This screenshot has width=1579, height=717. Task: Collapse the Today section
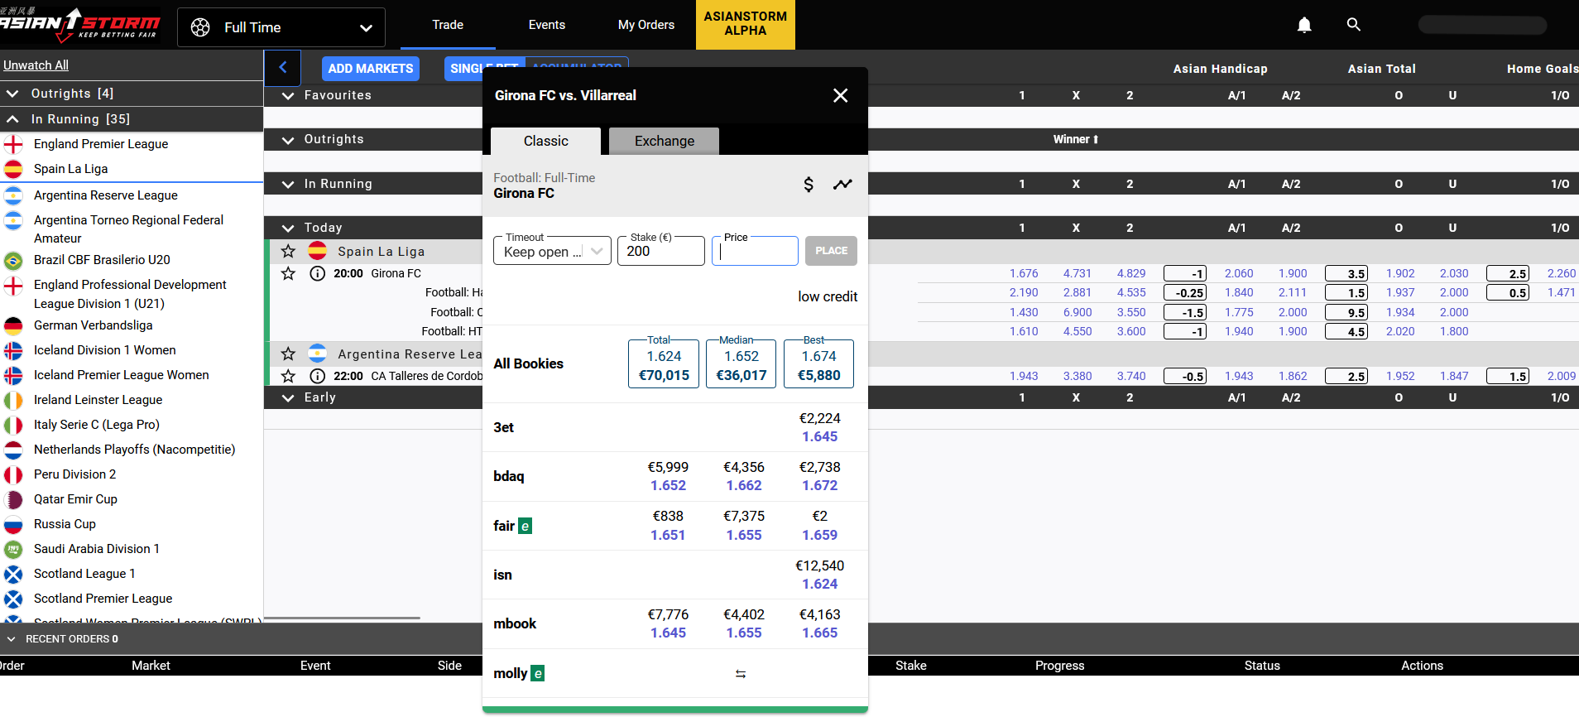[x=288, y=228]
